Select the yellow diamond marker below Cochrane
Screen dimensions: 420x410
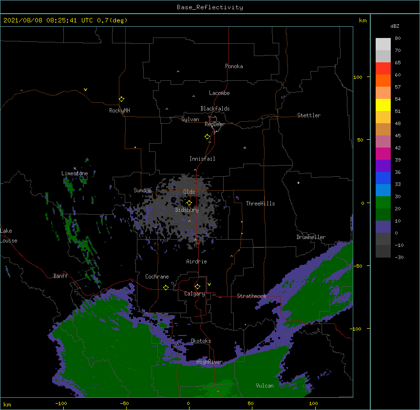[x=166, y=288]
